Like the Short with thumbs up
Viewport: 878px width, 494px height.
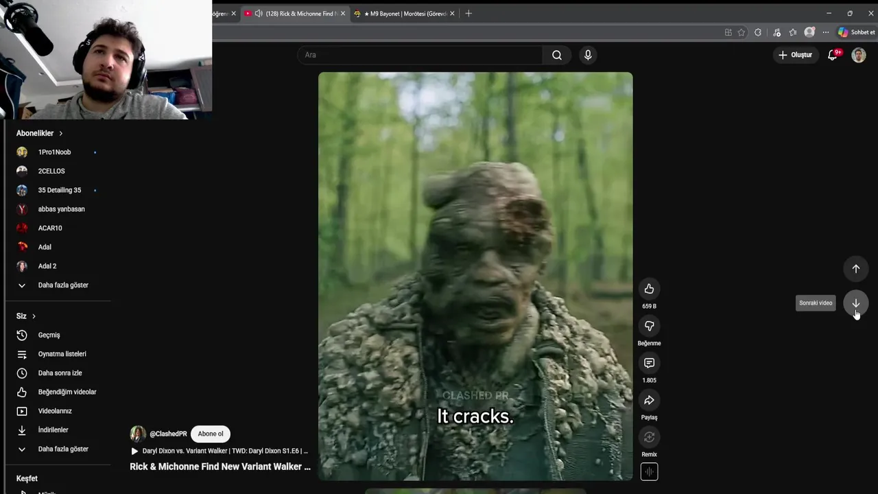coord(649,289)
